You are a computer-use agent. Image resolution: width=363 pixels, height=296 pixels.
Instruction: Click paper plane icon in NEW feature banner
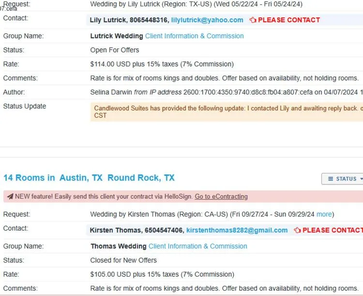click(10, 197)
